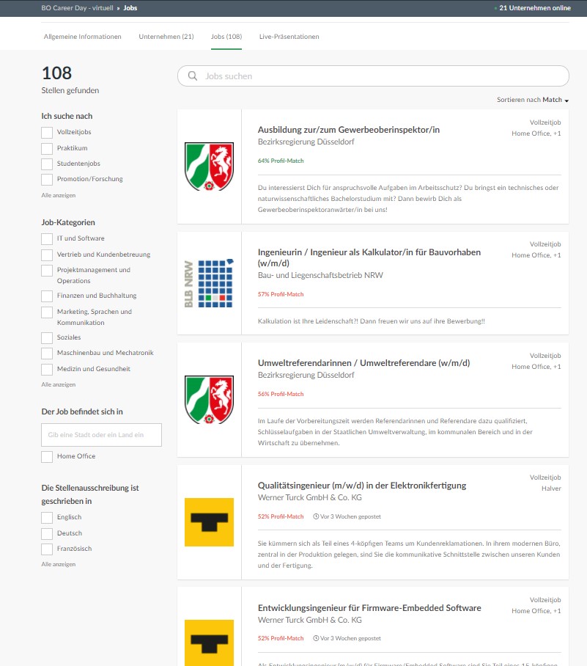Expand Alle anzeigen under Job-Kategorien
Viewport: 587px width, 666px height.
click(59, 384)
